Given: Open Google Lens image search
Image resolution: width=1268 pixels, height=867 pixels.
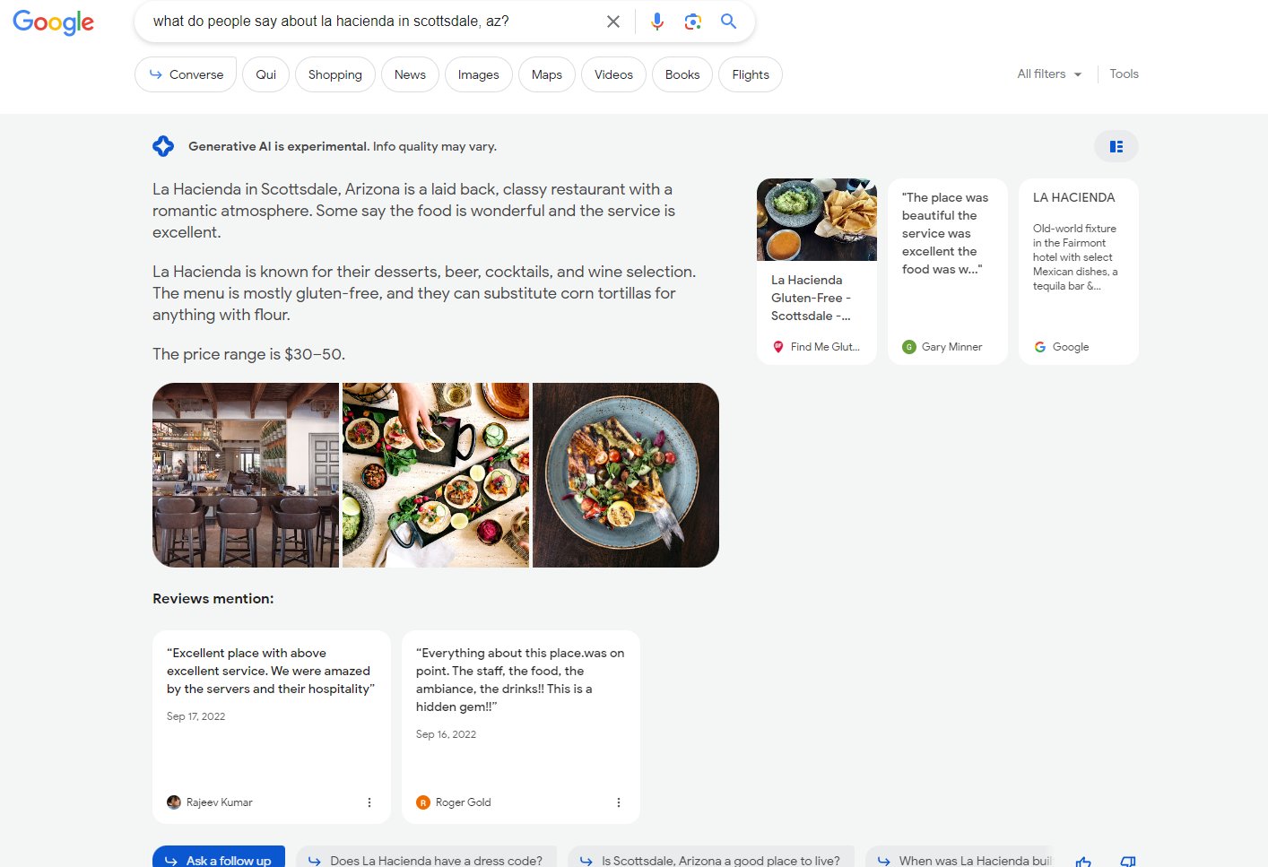Looking at the screenshot, I should 692,22.
